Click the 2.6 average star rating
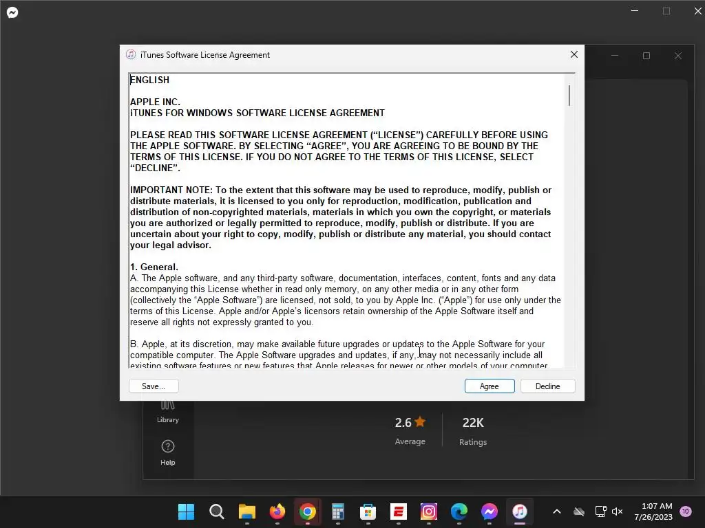705x528 pixels. (410, 423)
